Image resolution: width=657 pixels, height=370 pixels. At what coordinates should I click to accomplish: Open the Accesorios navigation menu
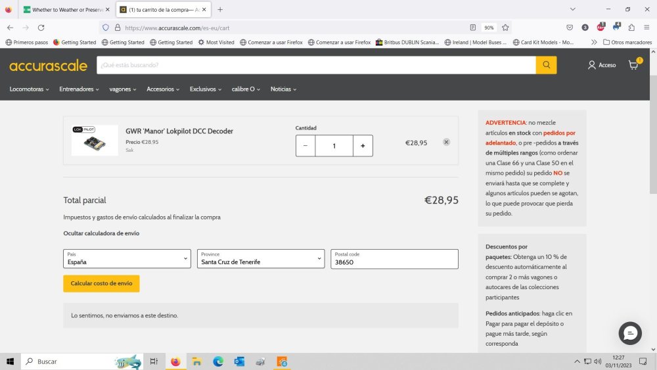pos(164,89)
